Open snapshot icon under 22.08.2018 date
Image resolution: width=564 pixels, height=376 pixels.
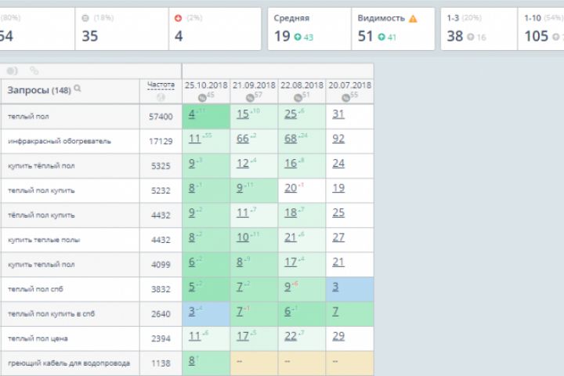pos(298,97)
